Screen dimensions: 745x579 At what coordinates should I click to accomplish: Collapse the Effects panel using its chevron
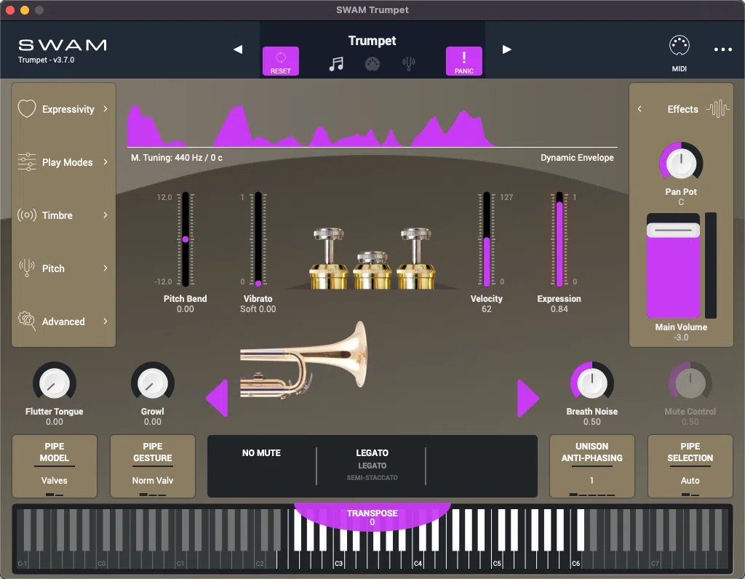pos(640,108)
